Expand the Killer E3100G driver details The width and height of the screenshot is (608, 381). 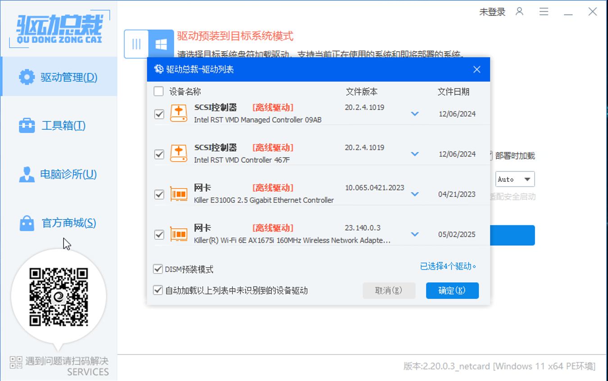[x=414, y=194]
